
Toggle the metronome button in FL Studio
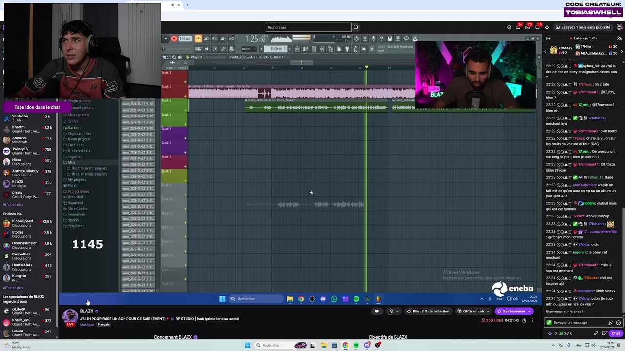198,39
